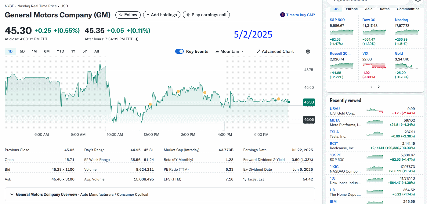Image resolution: width=427 pixels, height=204 pixels.
Task: Select the 1D chart range
Action: (10, 51)
